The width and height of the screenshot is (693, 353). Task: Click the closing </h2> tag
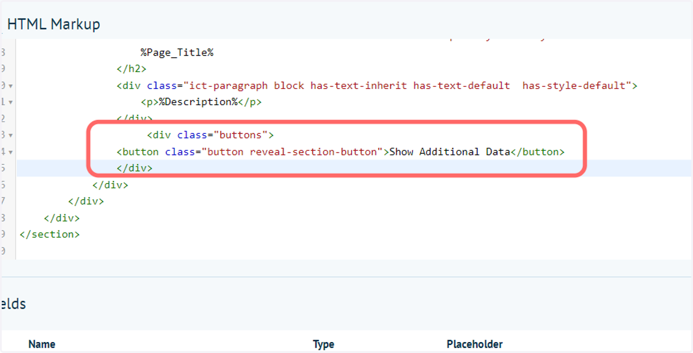click(131, 69)
